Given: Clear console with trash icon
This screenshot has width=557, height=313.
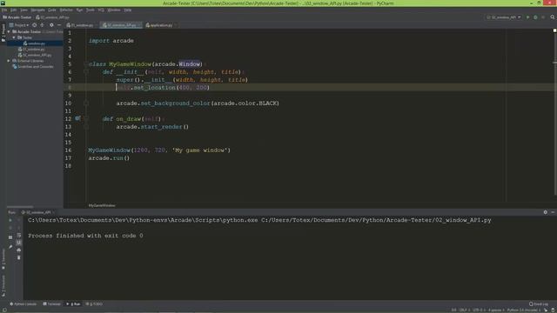Looking at the screenshot, I should pos(19,257).
